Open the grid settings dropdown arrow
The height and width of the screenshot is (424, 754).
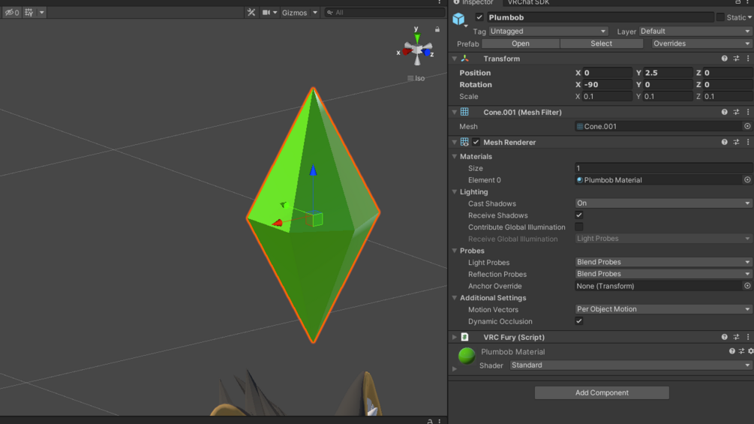(42, 13)
